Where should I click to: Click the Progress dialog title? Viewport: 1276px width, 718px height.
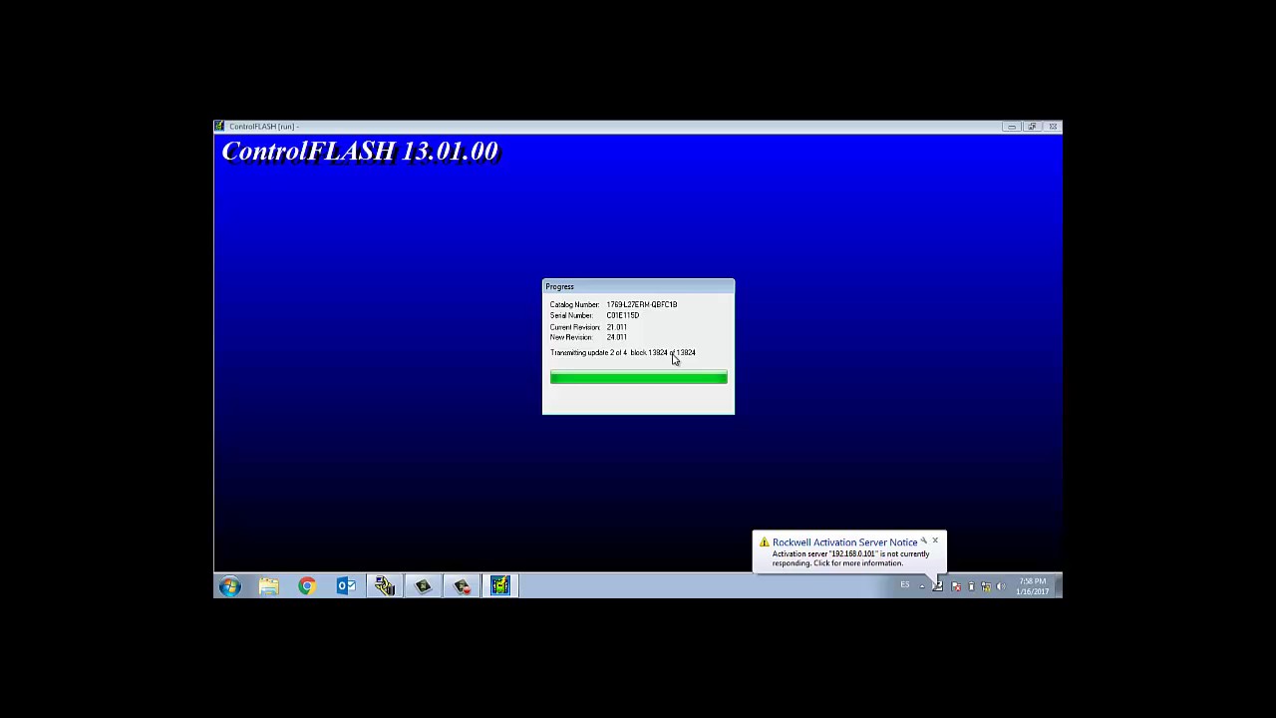(x=559, y=287)
